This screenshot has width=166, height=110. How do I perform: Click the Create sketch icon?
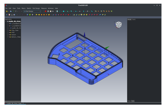[9, 15]
